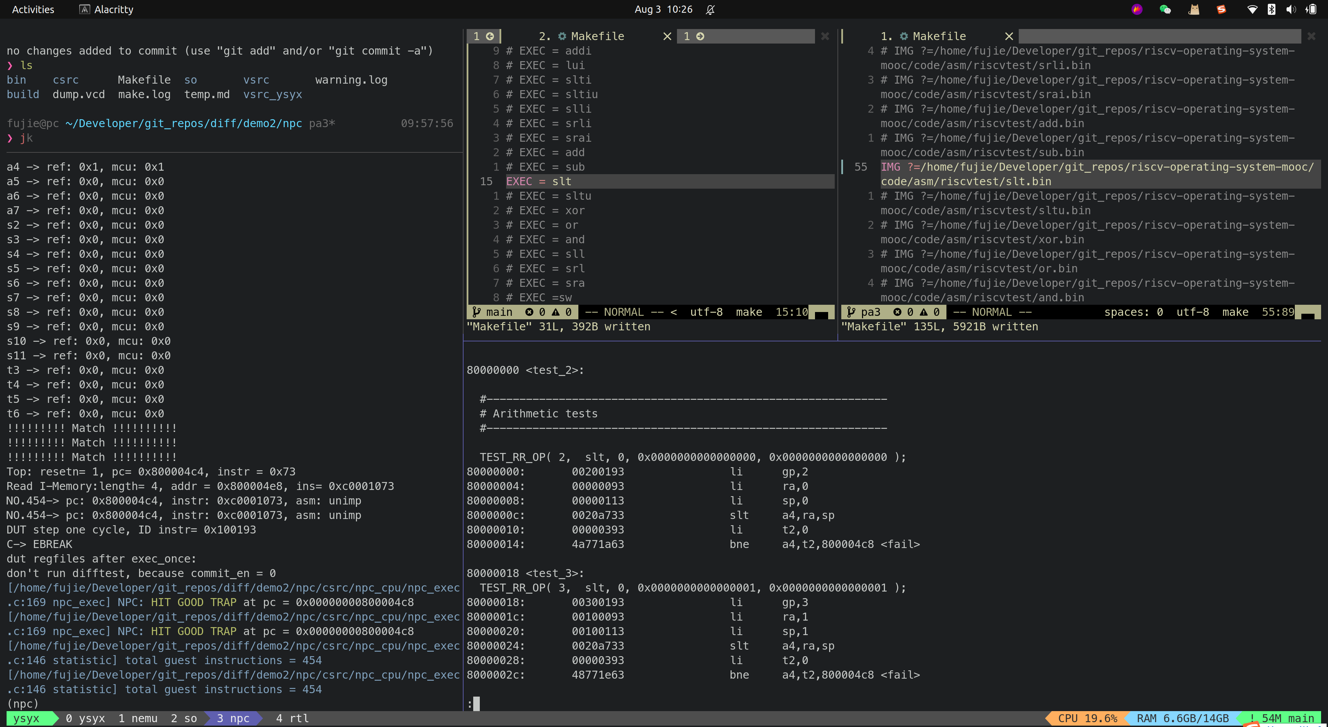Screen dimensions: 1328x727
Task: Click the dim X closing left vim tabpage
Action: (825, 36)
